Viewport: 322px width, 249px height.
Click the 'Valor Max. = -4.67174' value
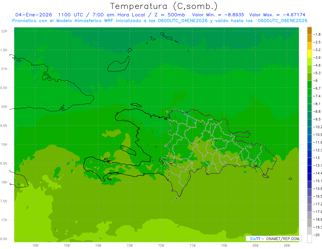click(277, 15)
